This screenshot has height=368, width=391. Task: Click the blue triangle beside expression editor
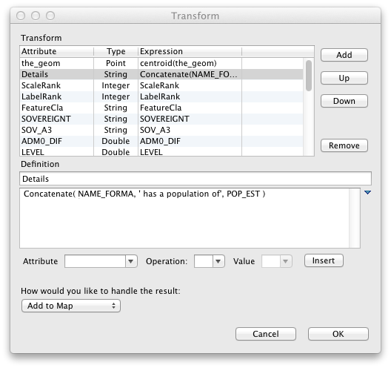click(367, 192)
